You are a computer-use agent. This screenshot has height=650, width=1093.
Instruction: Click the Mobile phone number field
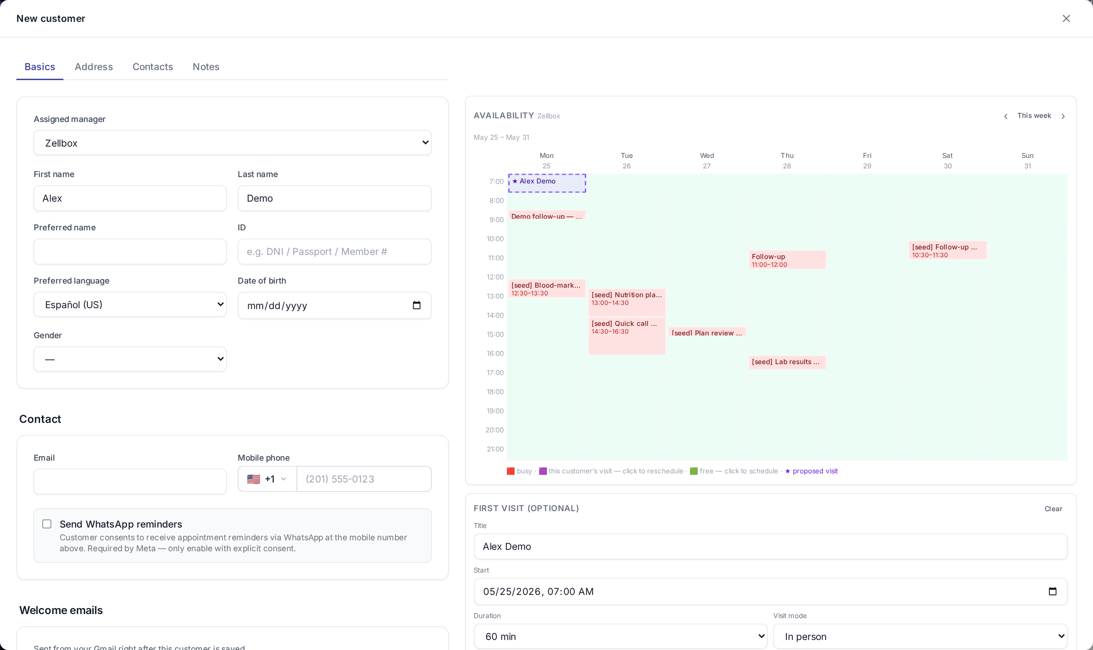point(364,479)
